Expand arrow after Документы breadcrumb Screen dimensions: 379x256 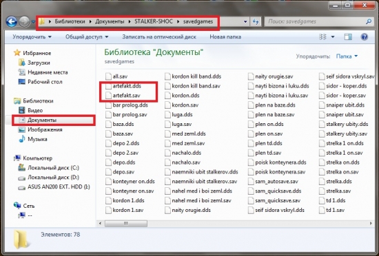[x=130, y=21]
